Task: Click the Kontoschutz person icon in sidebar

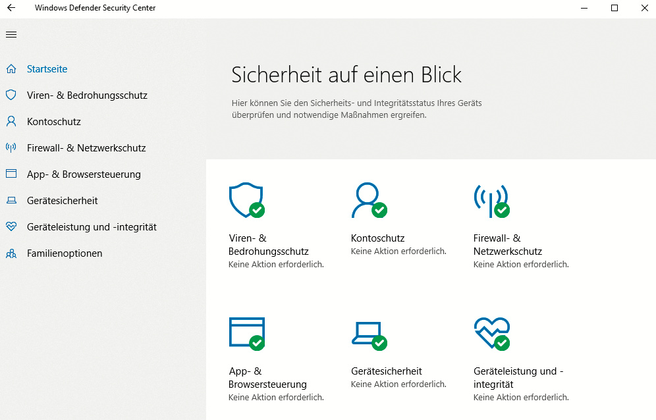Action: pos(11,122)
